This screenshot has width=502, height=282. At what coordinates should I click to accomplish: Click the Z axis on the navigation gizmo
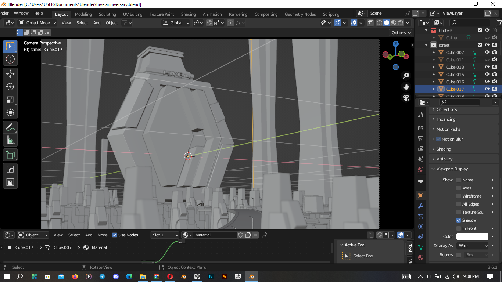[x=396, y=44]
